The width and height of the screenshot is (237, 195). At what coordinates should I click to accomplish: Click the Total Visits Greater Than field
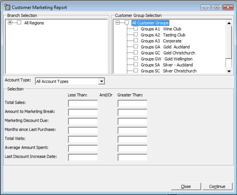click(x=132, y=139)
